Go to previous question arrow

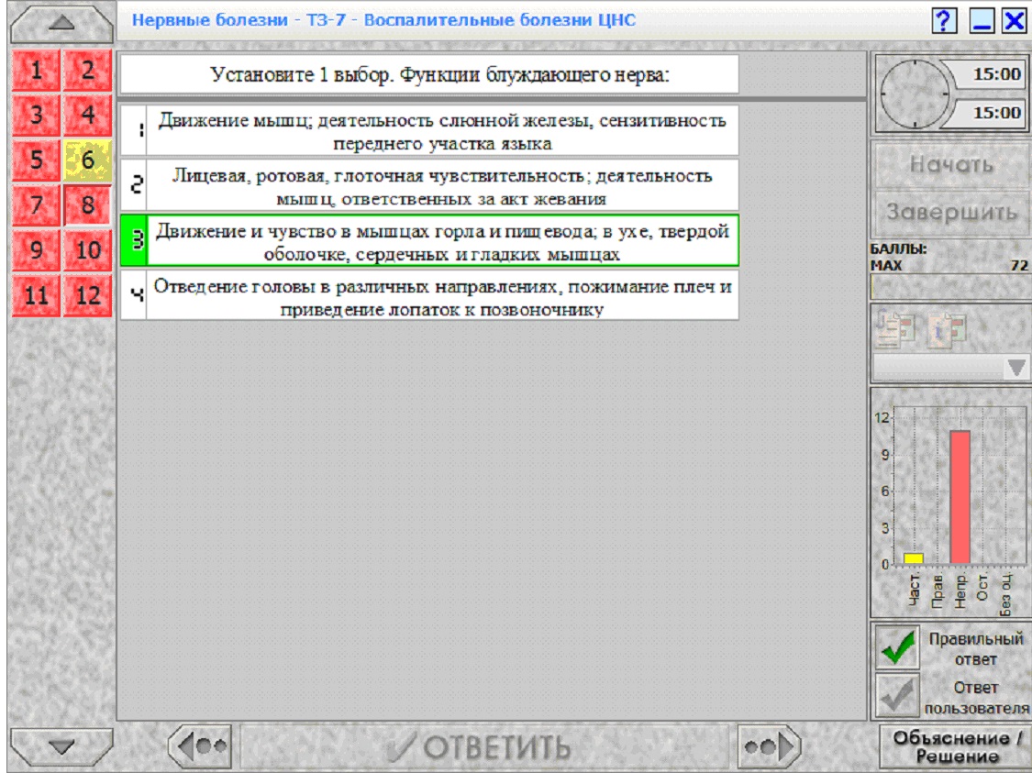click(201, 746)
